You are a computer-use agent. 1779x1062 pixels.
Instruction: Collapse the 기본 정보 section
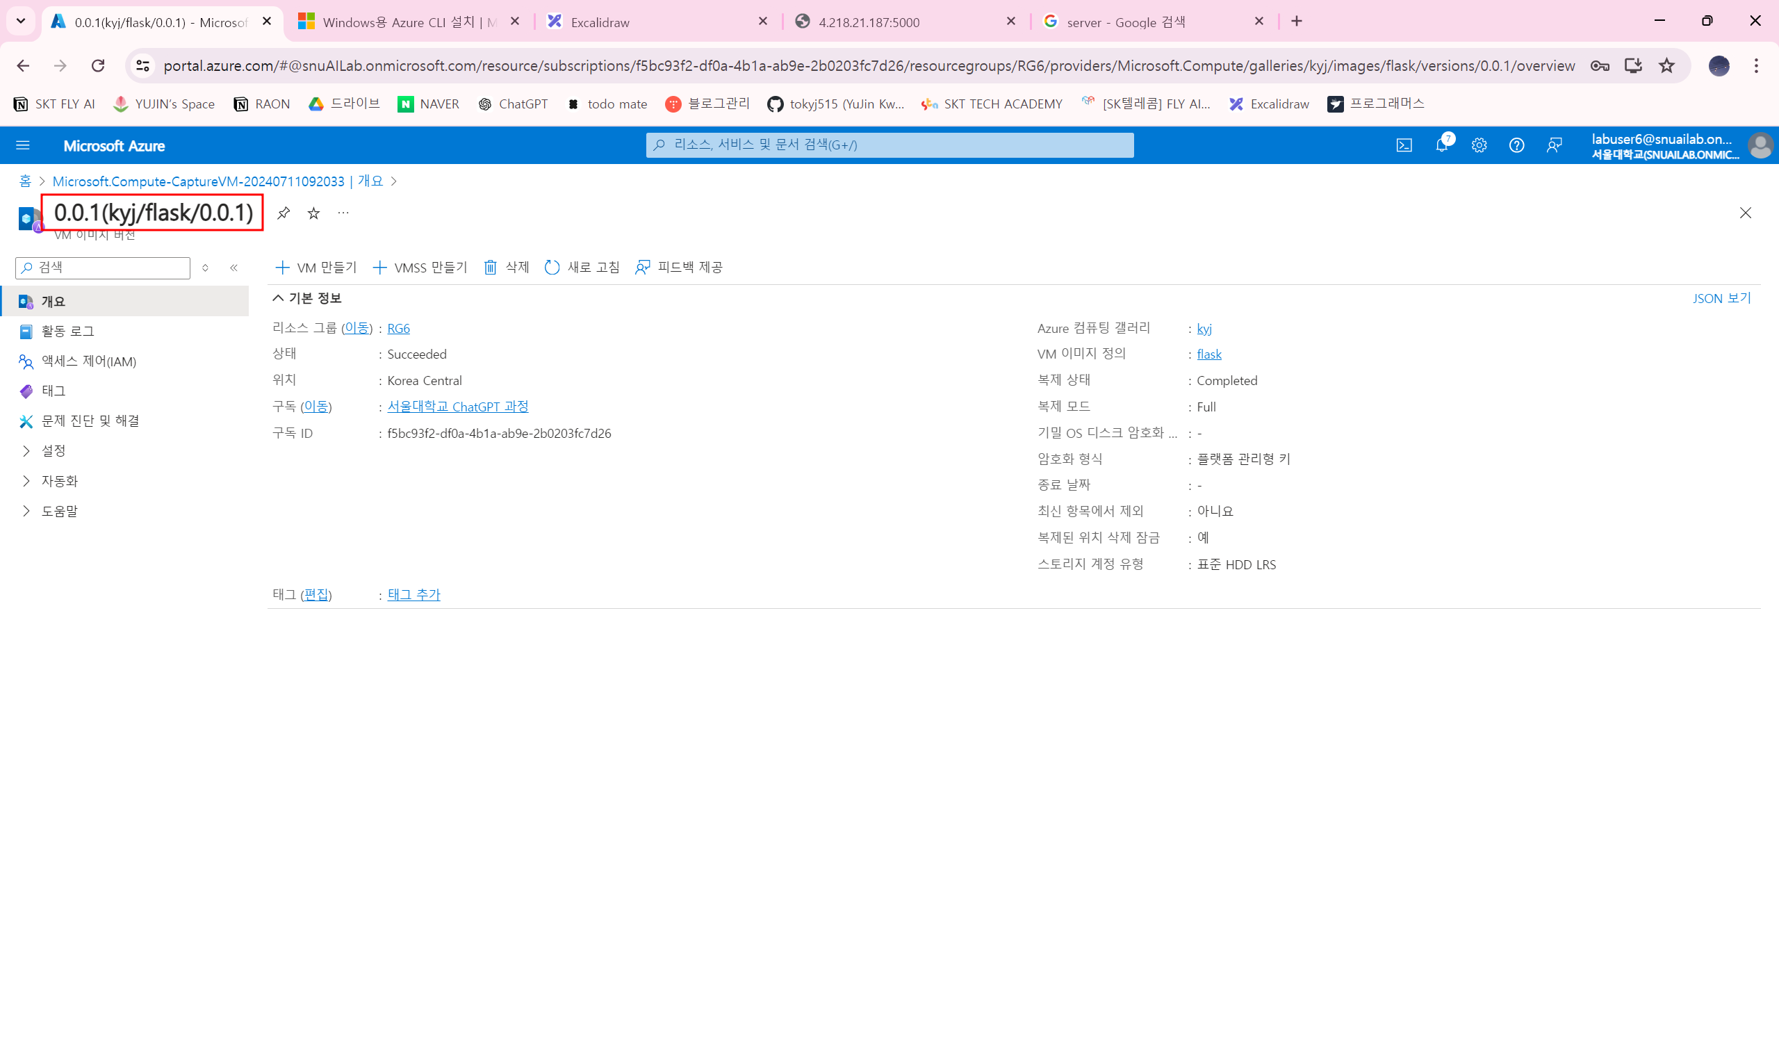[278, 297]
